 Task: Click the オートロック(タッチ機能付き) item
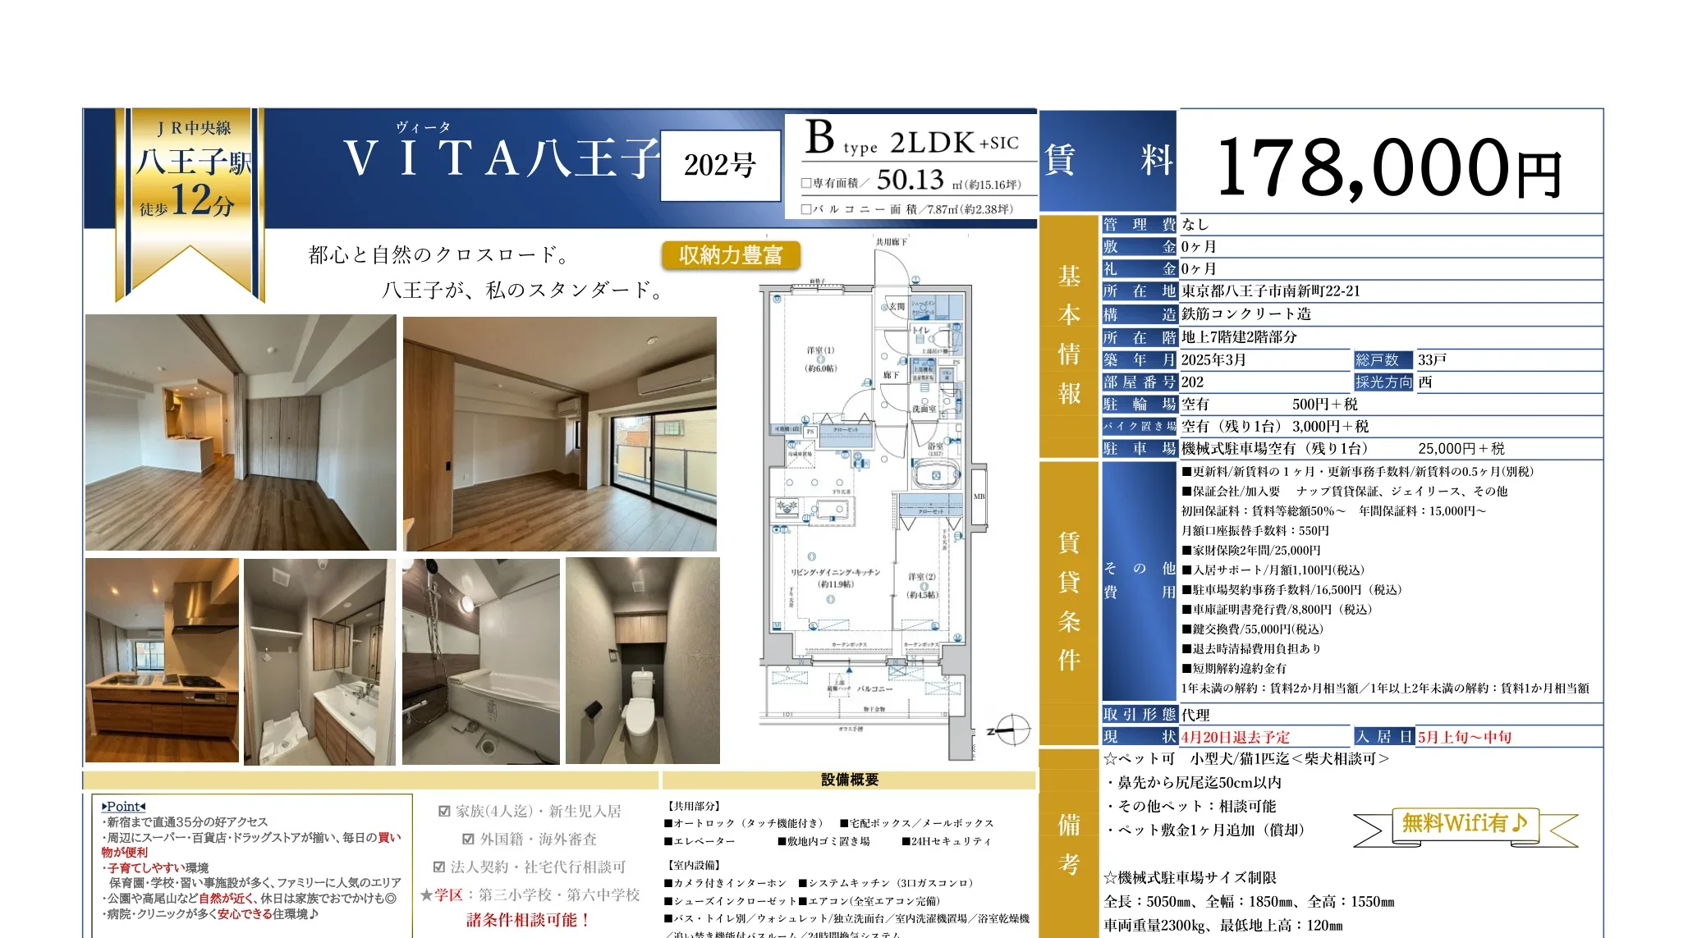pos(744,823)
